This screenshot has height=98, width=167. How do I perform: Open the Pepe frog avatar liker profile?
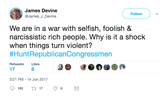coord(115,67)
